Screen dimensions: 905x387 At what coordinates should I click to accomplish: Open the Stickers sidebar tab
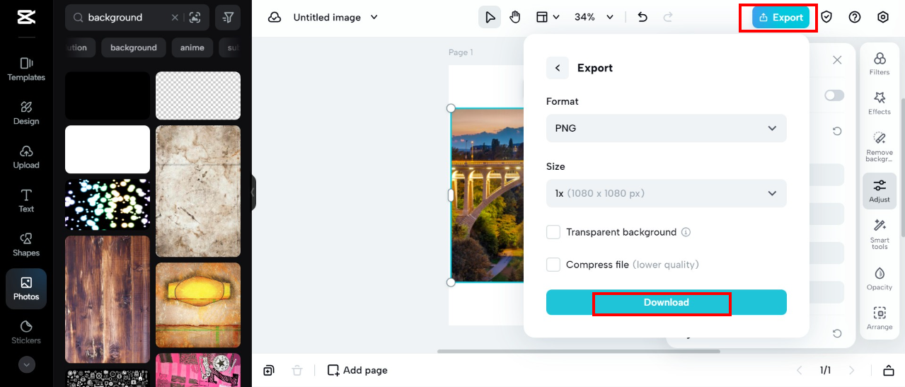click(26, 332)
